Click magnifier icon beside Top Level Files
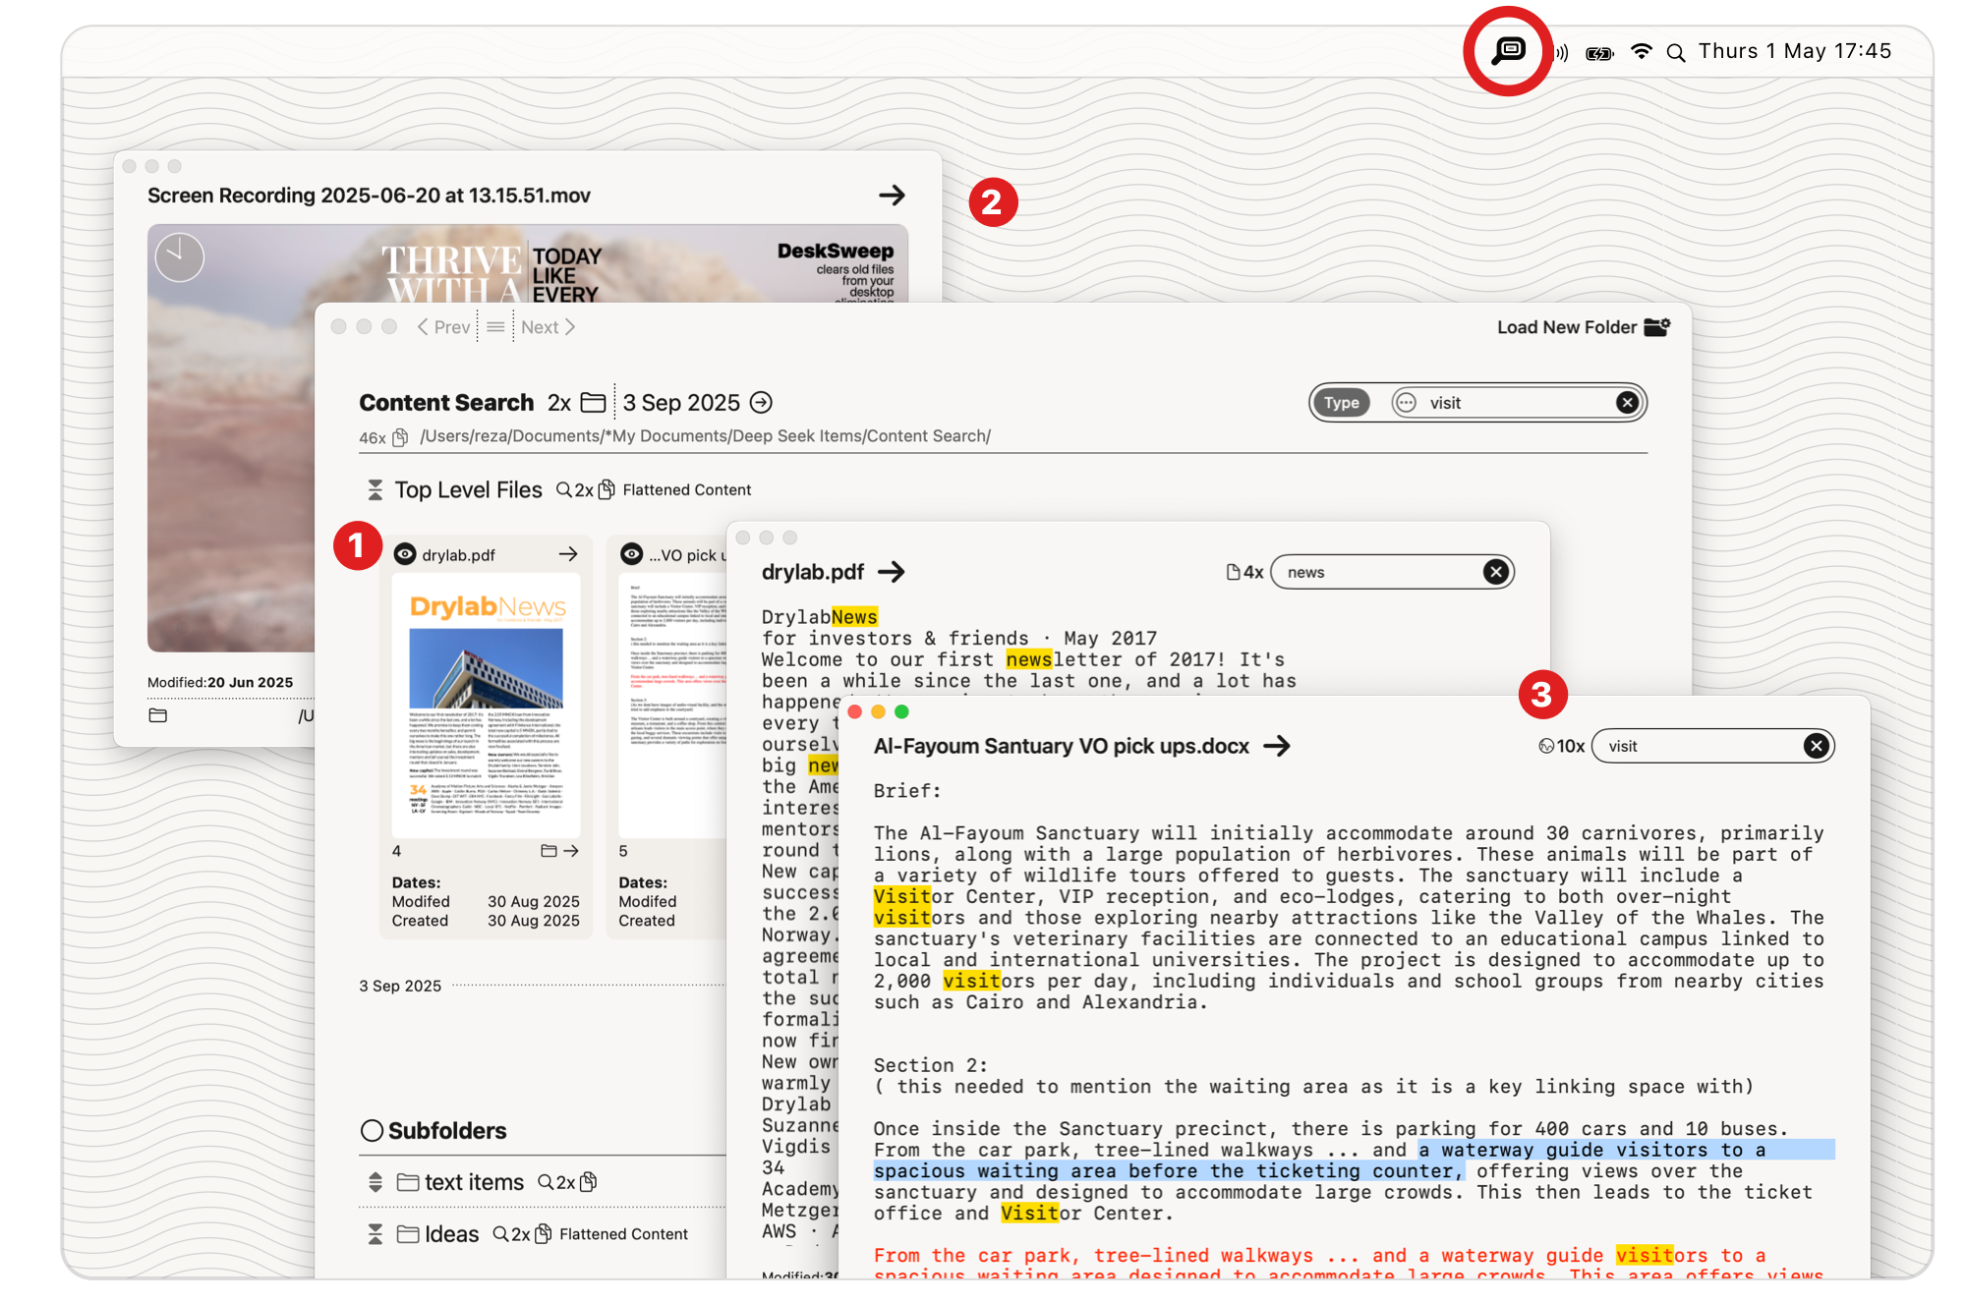Image resolution: width=1966 pixels, height=1302 pixels. tap(564, 489)
